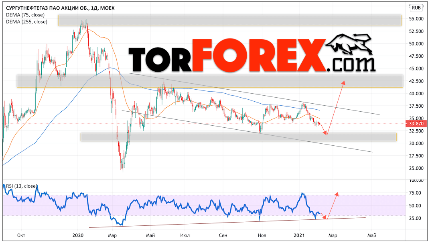Viewport: 430px width, 243px height.
Task: Click the 25.000 price axis label
Action: pyautogui.click(x=416, y=168)
